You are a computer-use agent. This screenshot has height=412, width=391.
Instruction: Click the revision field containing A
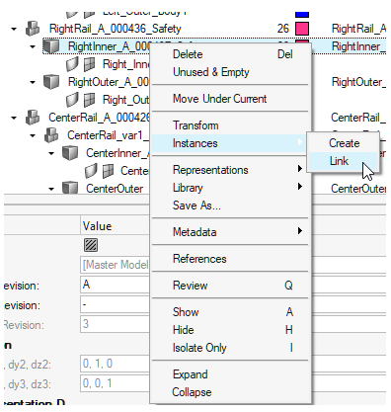(115, 285)
